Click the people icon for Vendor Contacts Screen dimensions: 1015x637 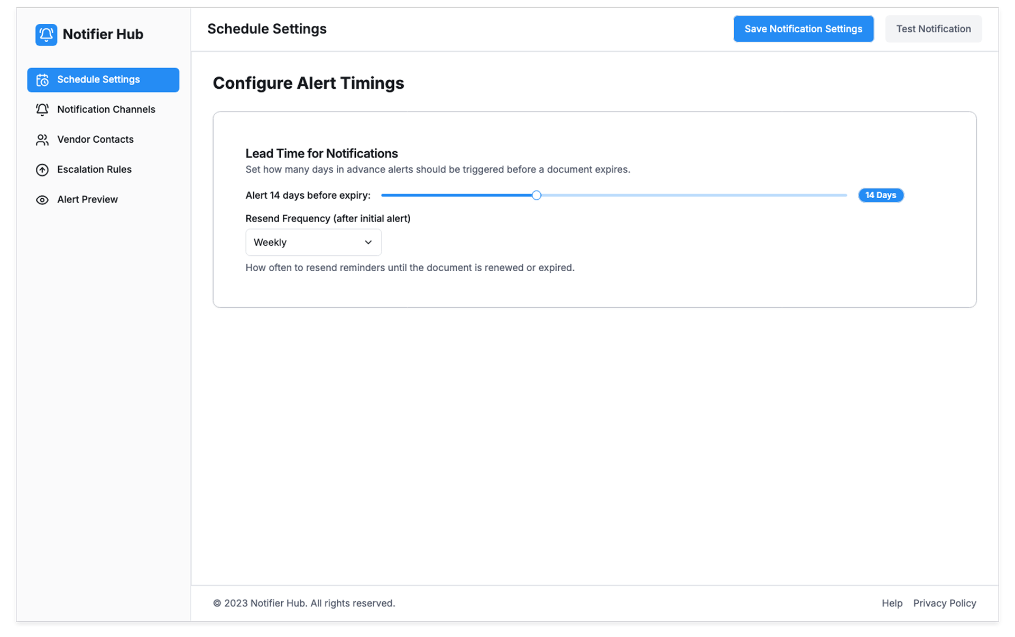click(42, 140)
